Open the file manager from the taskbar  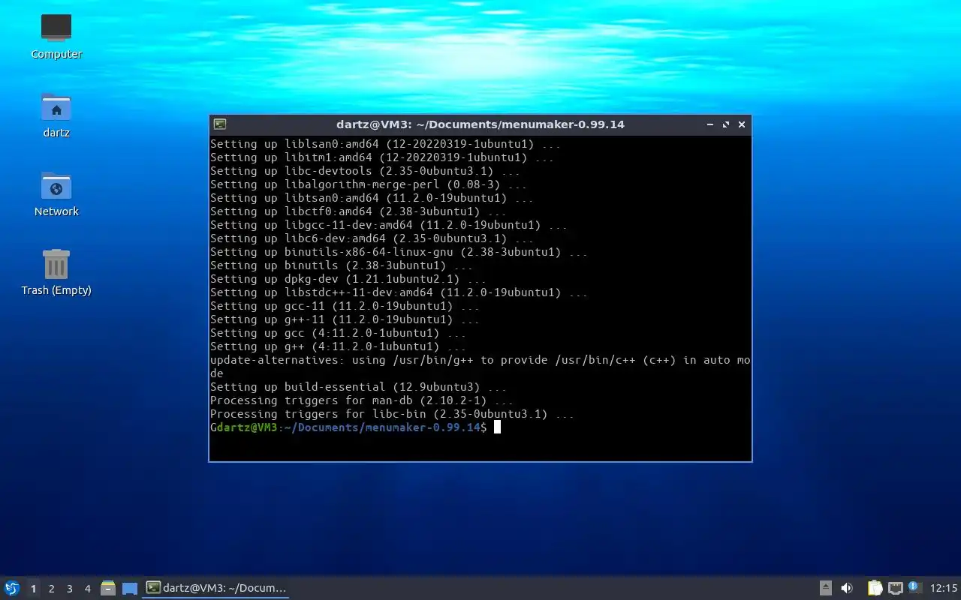(108, 588)
